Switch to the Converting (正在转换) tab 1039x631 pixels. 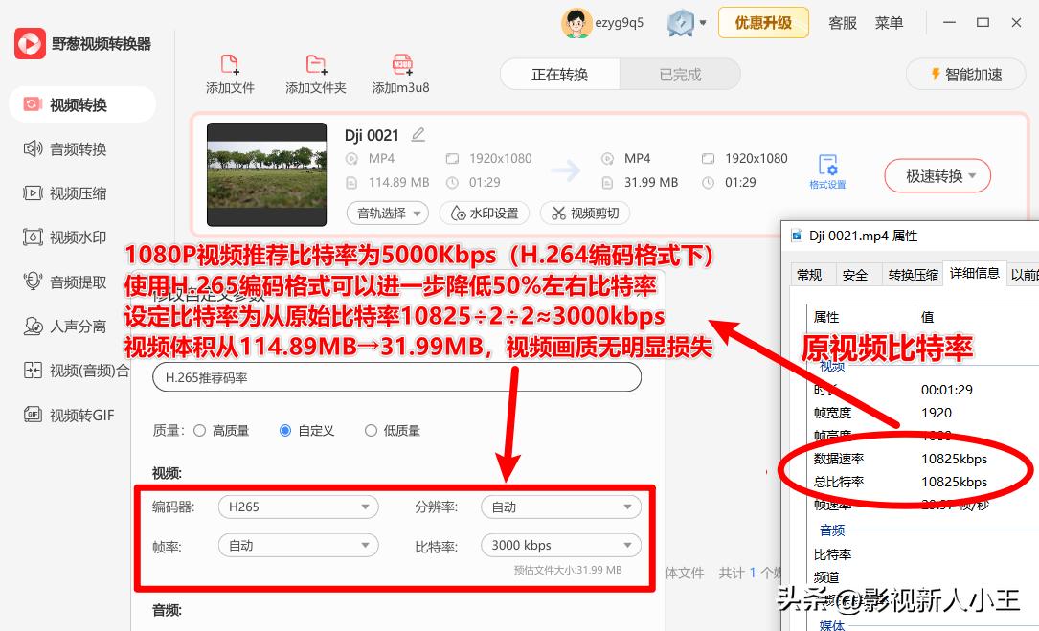tap(560, 75)
